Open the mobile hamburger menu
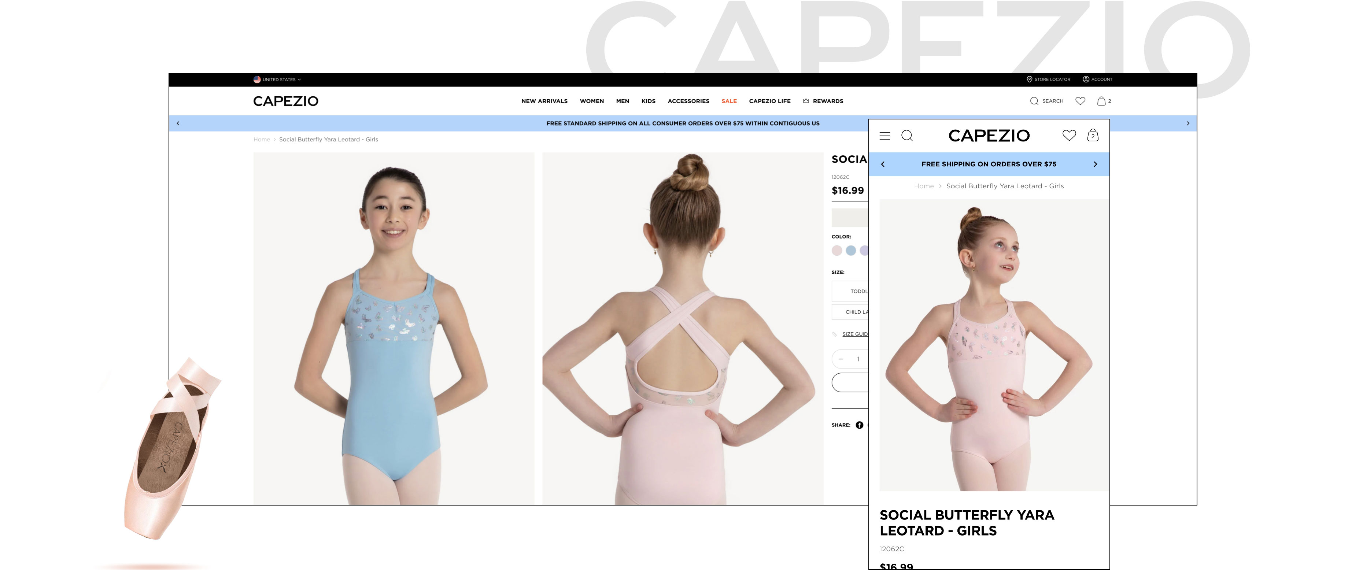The height and width of the screenshot is (570, 1363). [885, 136]
